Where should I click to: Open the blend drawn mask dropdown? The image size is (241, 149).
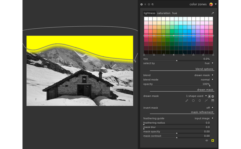pos(204,75)
